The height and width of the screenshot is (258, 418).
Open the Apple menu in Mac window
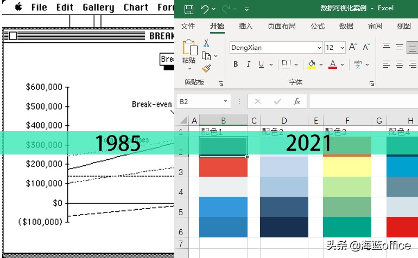[x=18, y=7]
